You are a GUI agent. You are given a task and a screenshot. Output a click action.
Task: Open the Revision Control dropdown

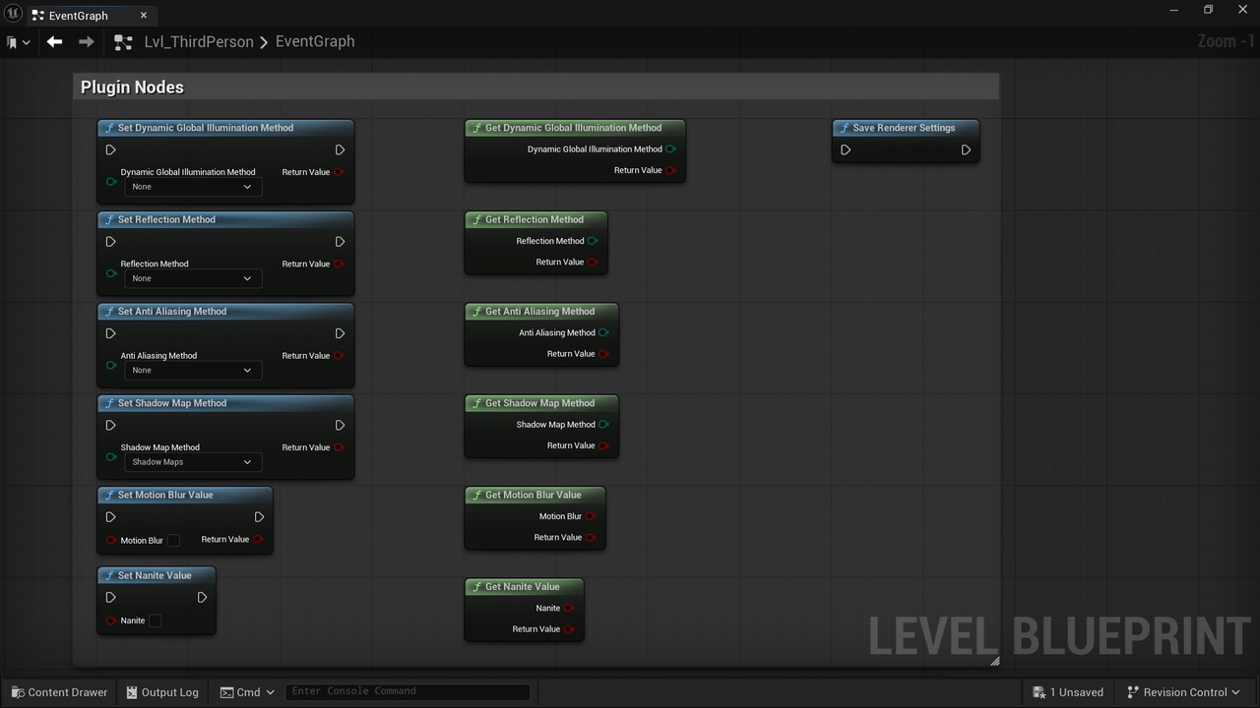point(1184,692)
